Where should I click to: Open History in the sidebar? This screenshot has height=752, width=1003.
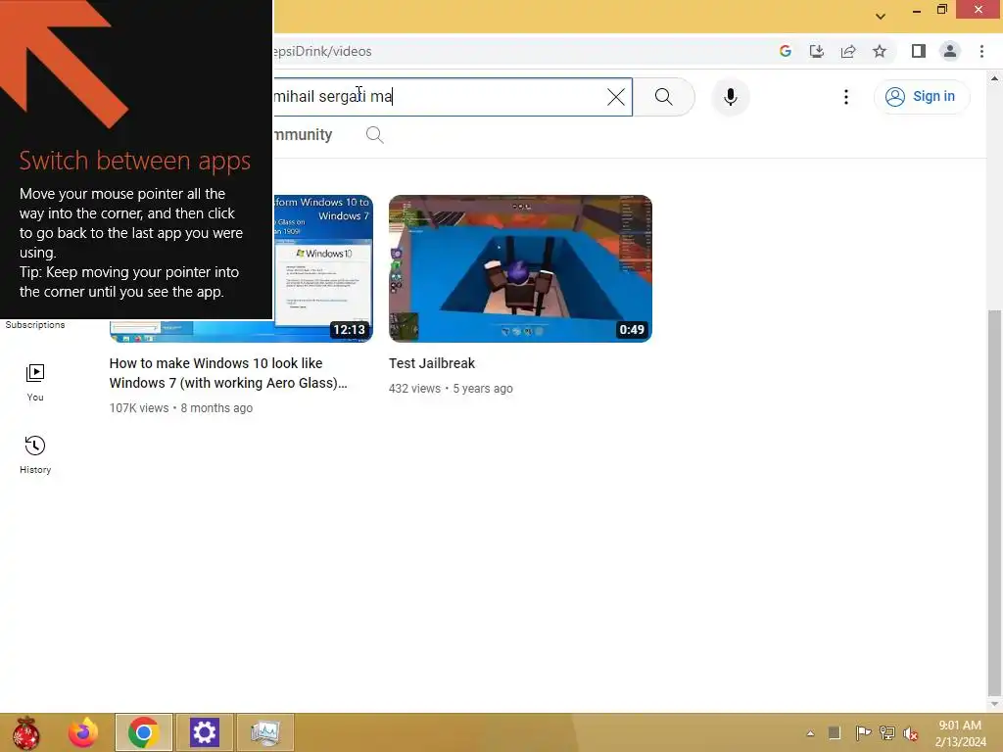[35, 454]
